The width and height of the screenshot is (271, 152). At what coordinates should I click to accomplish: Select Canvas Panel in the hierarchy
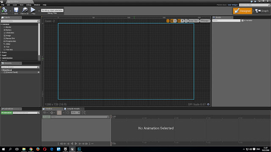click(x=12, y=72)
